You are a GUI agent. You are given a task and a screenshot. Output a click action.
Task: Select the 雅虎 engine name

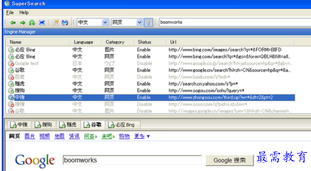pyautogui.click(x=20, y=84)
